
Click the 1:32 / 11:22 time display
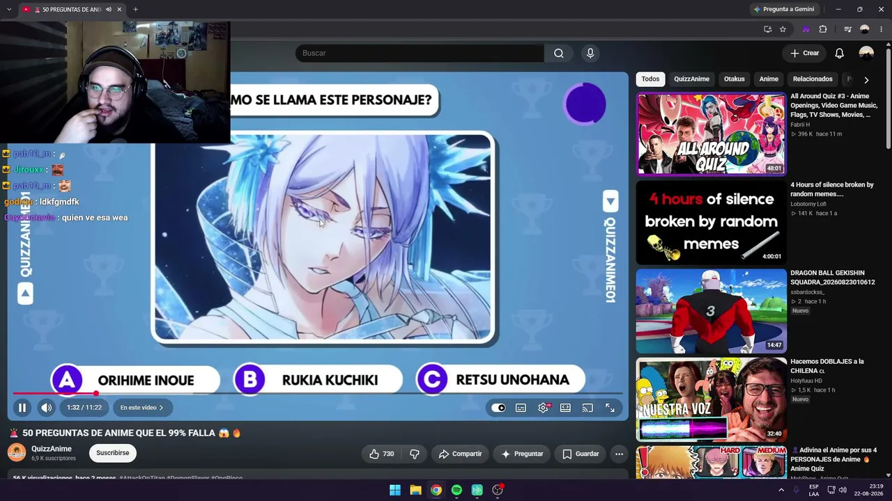click(x=84, y=408)
